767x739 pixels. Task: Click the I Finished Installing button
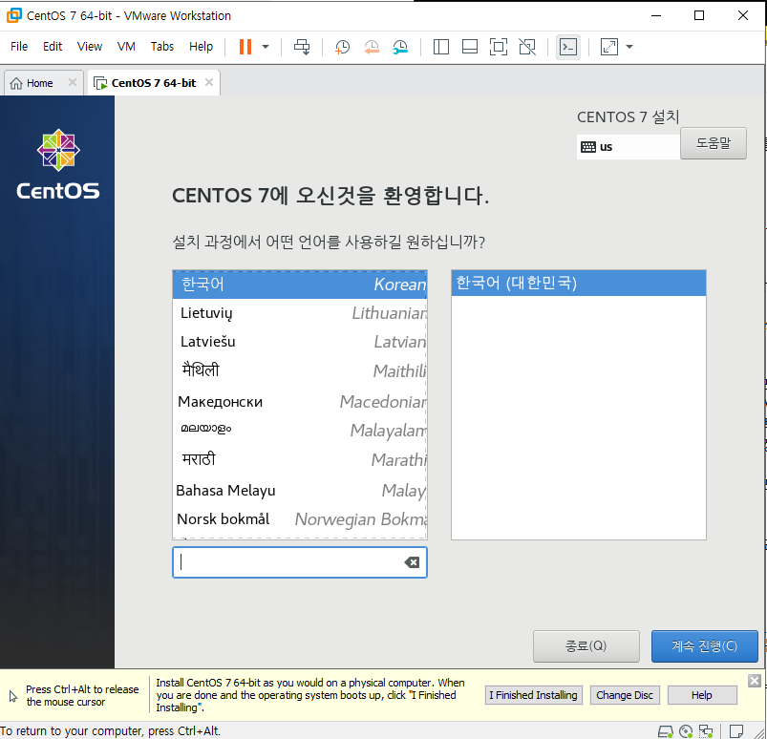(x=533, y=695)
